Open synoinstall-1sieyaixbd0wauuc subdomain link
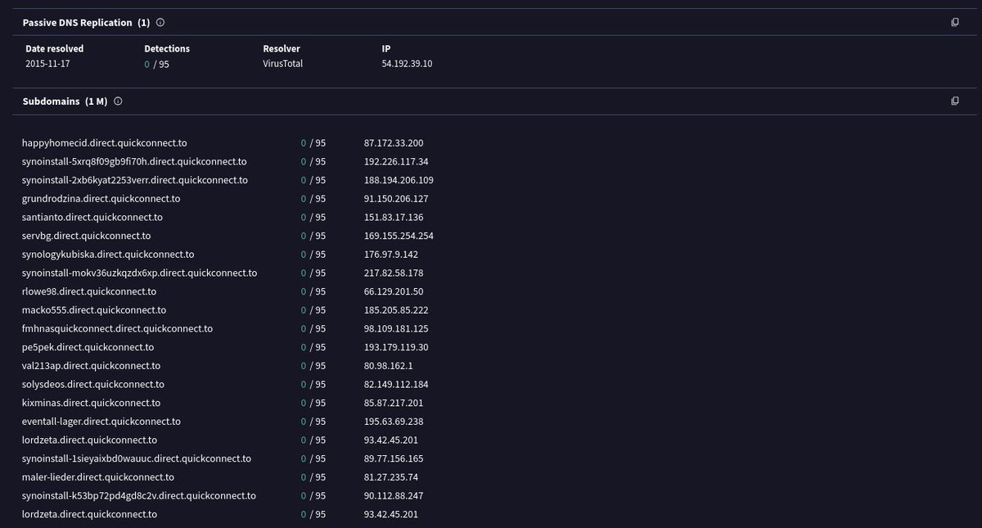Image resolution: width=982 pixels, height=528 pixels. pos(137,458)
